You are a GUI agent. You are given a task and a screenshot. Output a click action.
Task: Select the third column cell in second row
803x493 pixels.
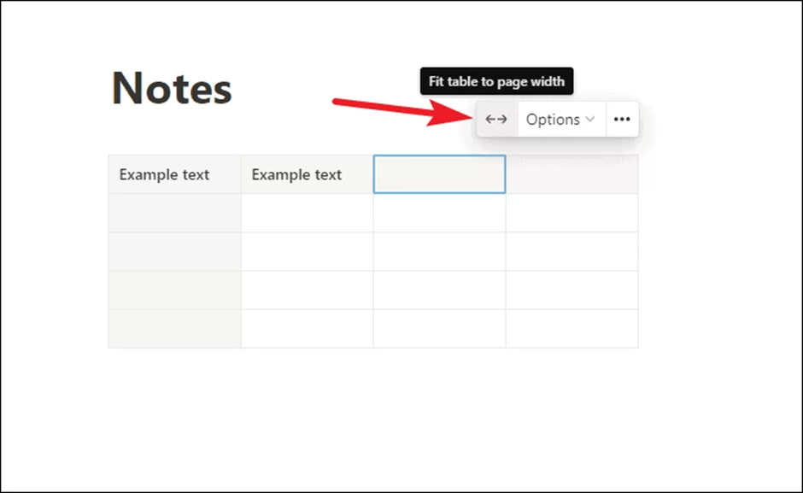coord(439,213)
